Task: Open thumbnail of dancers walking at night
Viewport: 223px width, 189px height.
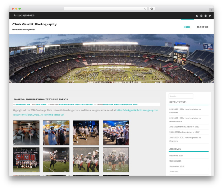Action: point(86,133)
